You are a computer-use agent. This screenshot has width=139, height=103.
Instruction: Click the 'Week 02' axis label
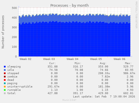[25, 59]
